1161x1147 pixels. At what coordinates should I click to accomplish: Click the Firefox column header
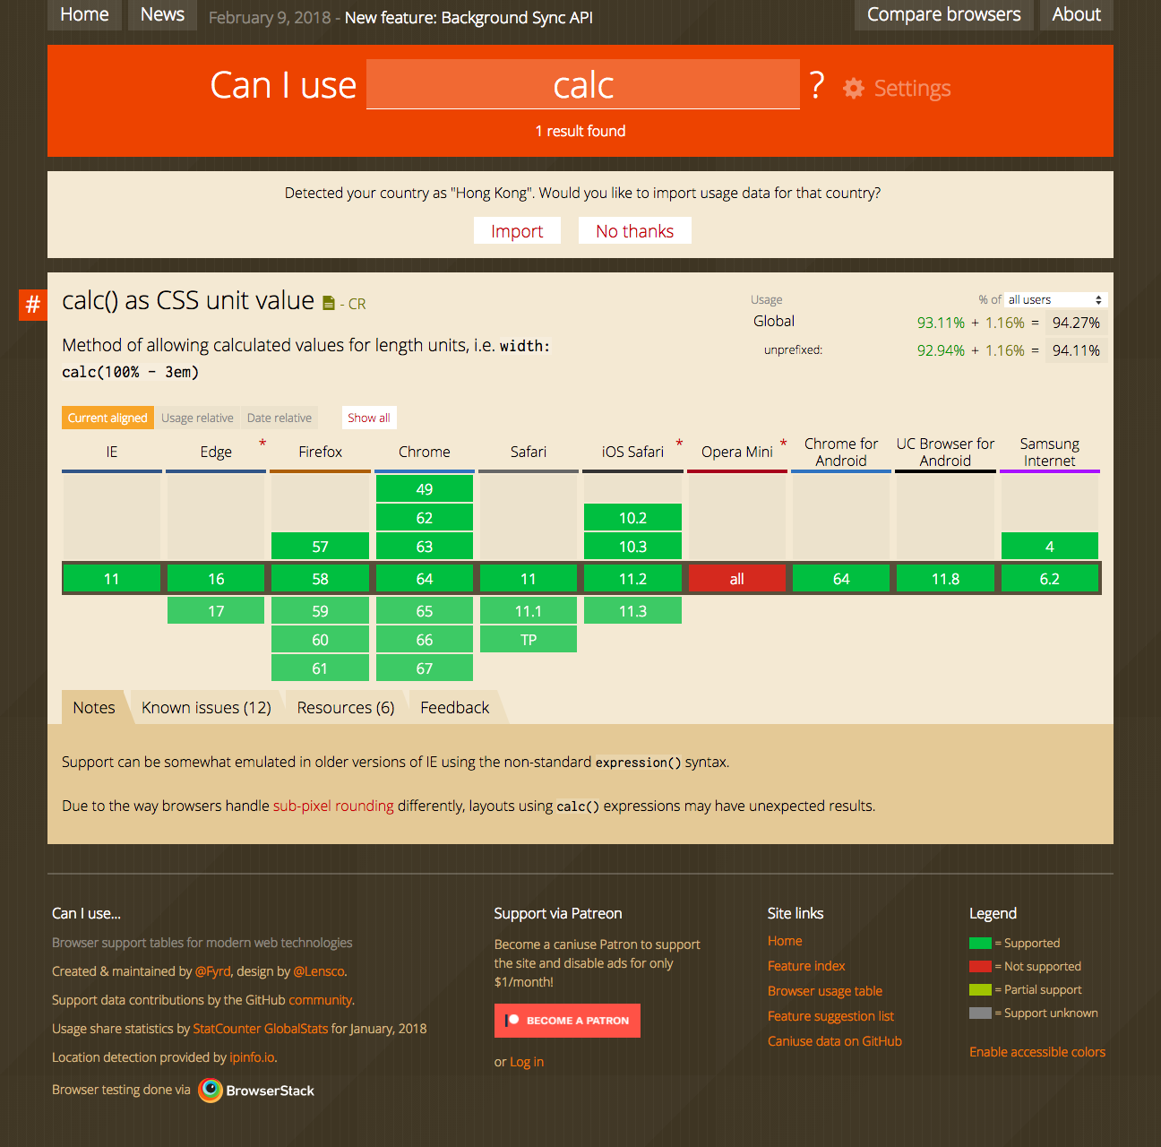point(320,452)
